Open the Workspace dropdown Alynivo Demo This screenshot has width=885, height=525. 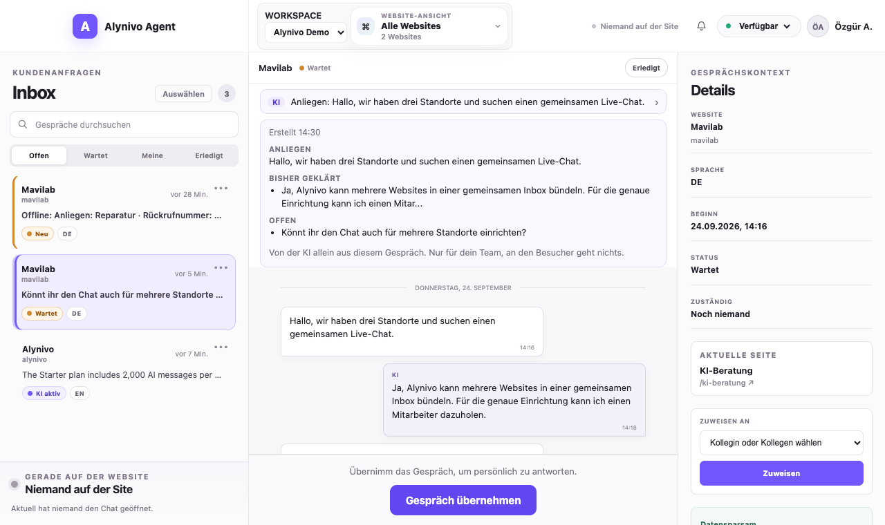[x=306, y=32]
